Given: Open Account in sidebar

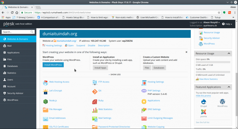Looking at the screenshot, I should 18,86.
